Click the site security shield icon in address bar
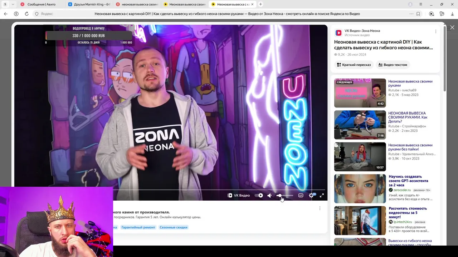The image size is (458, 257). [x=36, y=14]
